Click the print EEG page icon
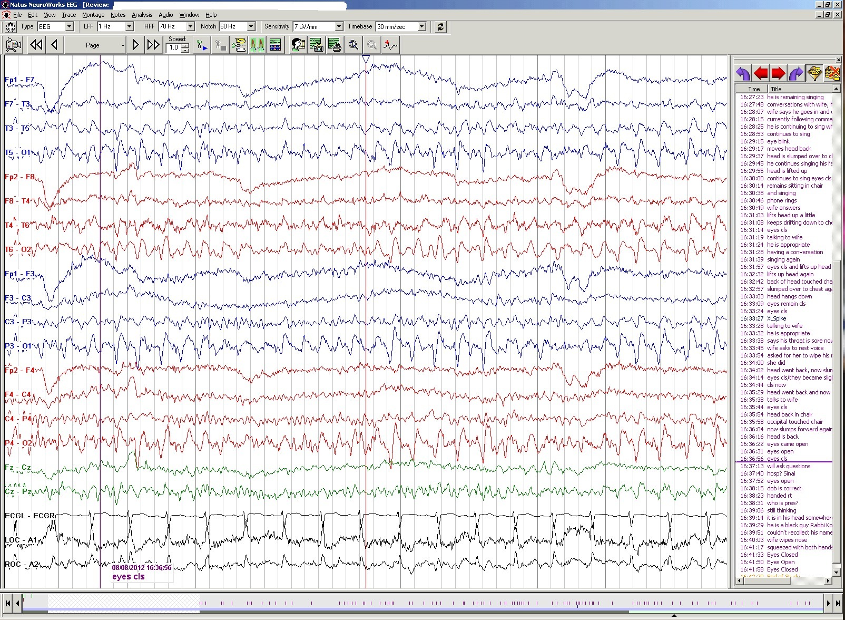 point(335,45)
